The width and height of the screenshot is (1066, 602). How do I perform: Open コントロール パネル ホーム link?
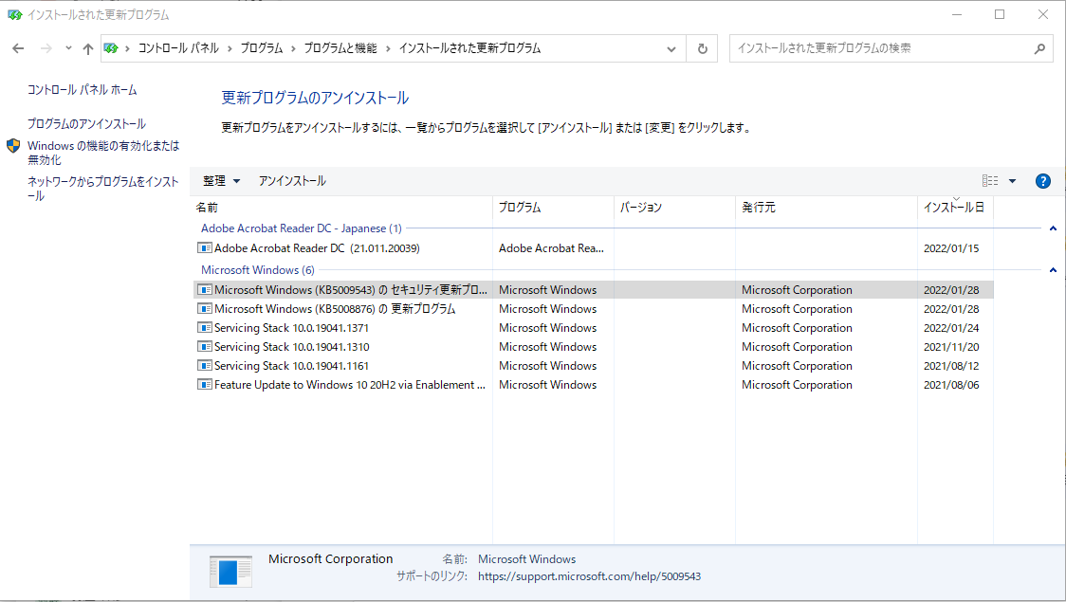pyautogui.click(x=83, y=90)
